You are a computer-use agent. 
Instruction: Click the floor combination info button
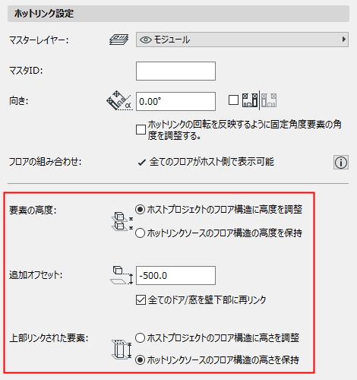[x=341, y=163]
